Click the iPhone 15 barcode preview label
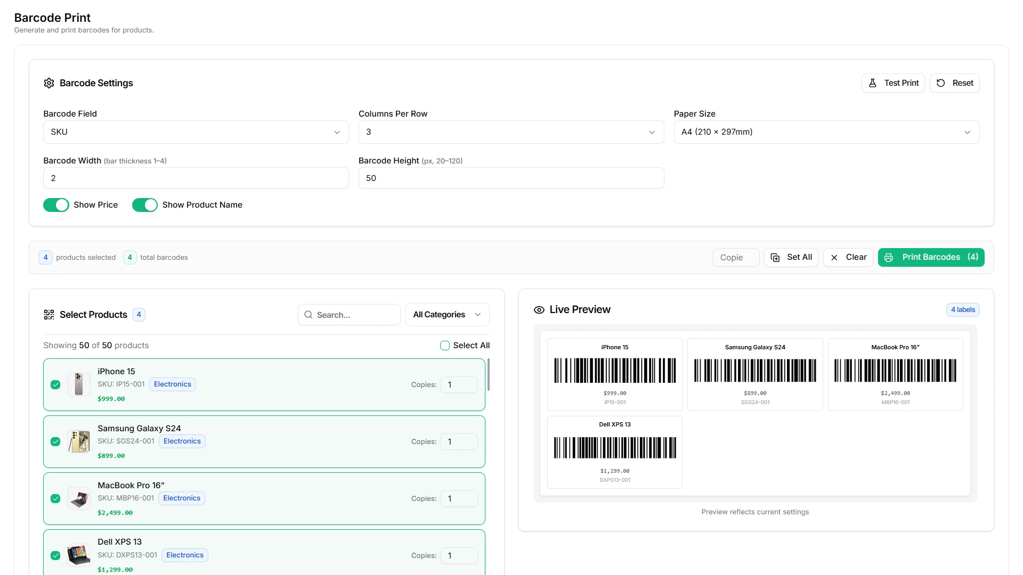 pos(615,375)
